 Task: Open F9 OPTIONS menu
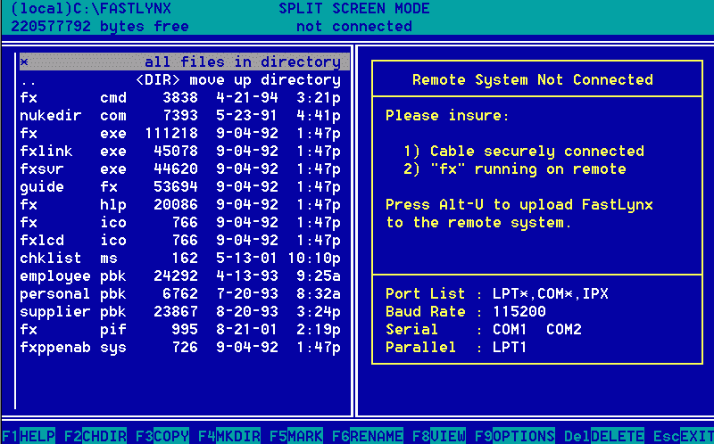(514, 436)
